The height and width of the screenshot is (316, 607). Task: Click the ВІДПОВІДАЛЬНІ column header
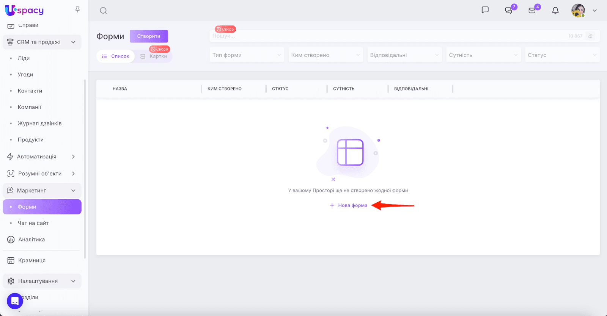point(411,89)
